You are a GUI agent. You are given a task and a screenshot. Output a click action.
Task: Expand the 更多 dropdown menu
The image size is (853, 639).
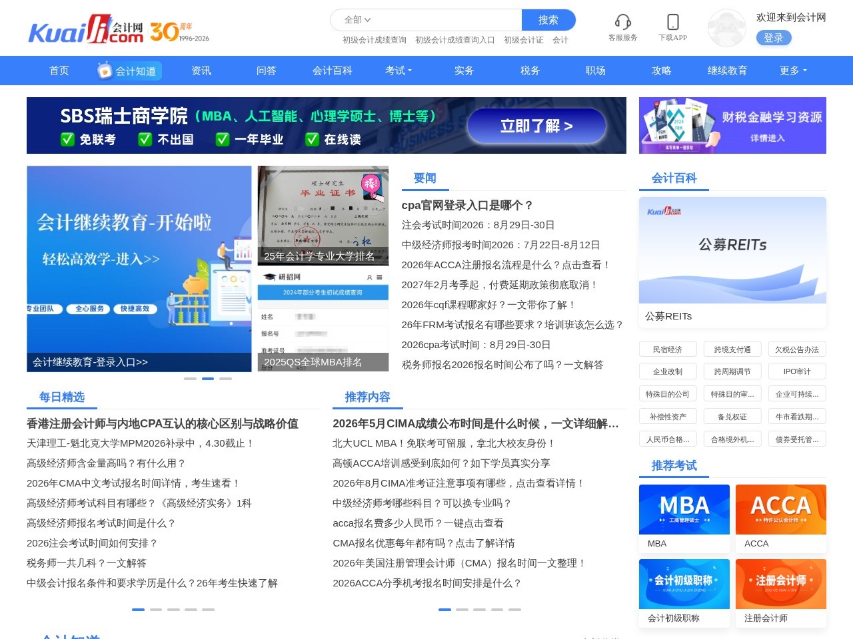click(x=792, y=71)
